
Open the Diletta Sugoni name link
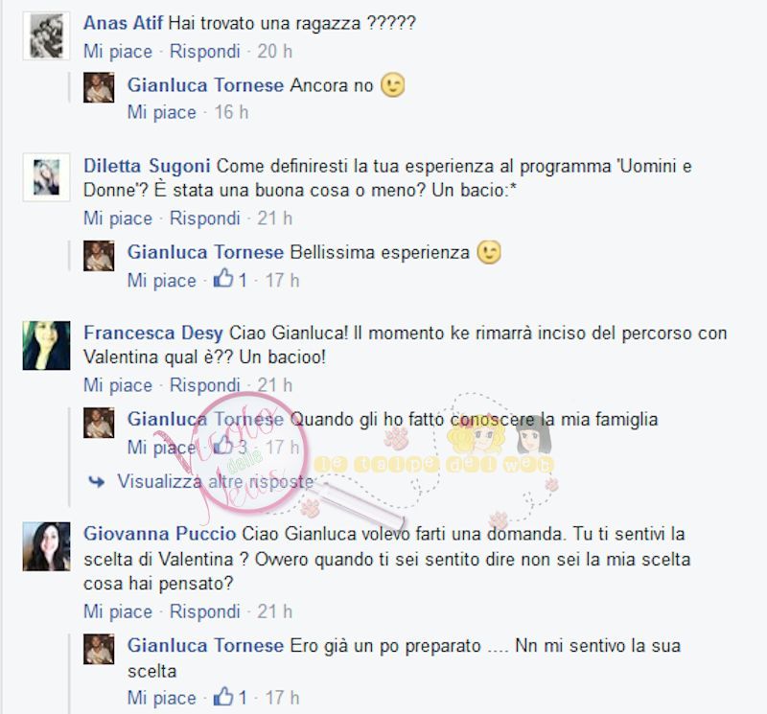pos(147,166)
